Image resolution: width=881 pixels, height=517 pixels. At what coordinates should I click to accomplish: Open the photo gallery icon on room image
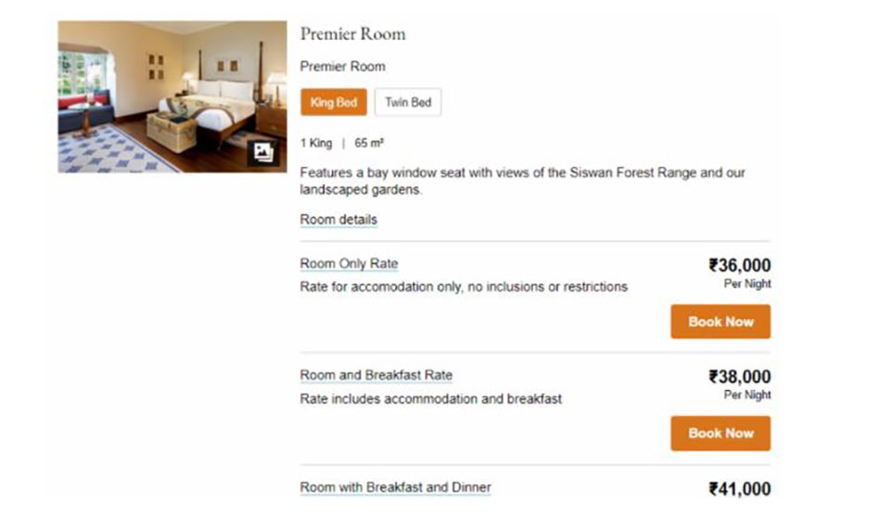(x=262, y=153)
